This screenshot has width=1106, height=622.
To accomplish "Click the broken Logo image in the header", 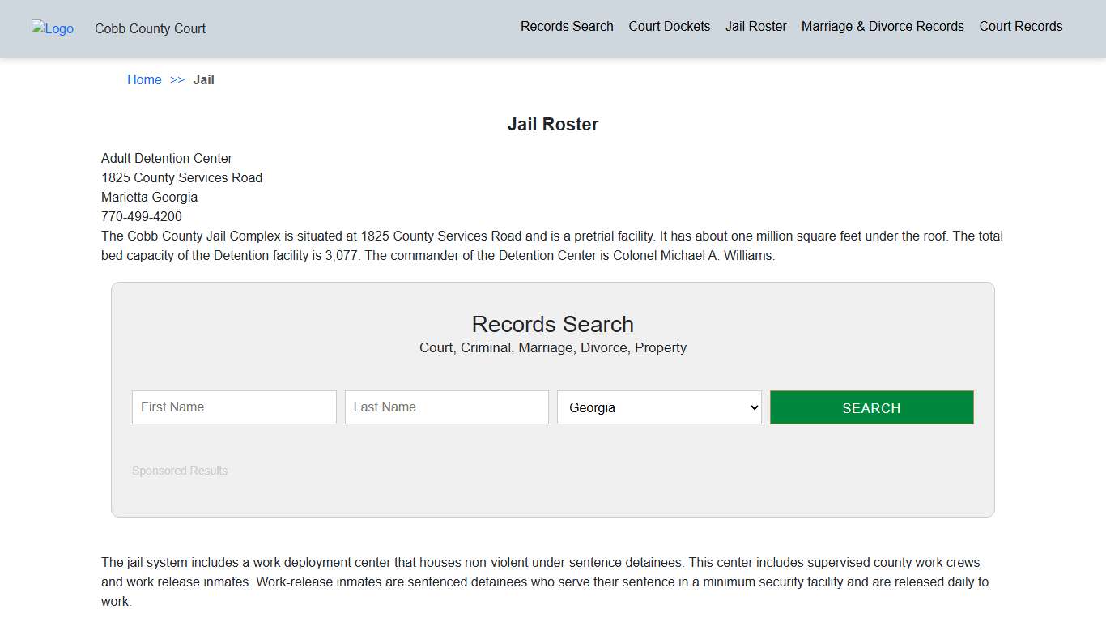I will click(x=52, y=29).
